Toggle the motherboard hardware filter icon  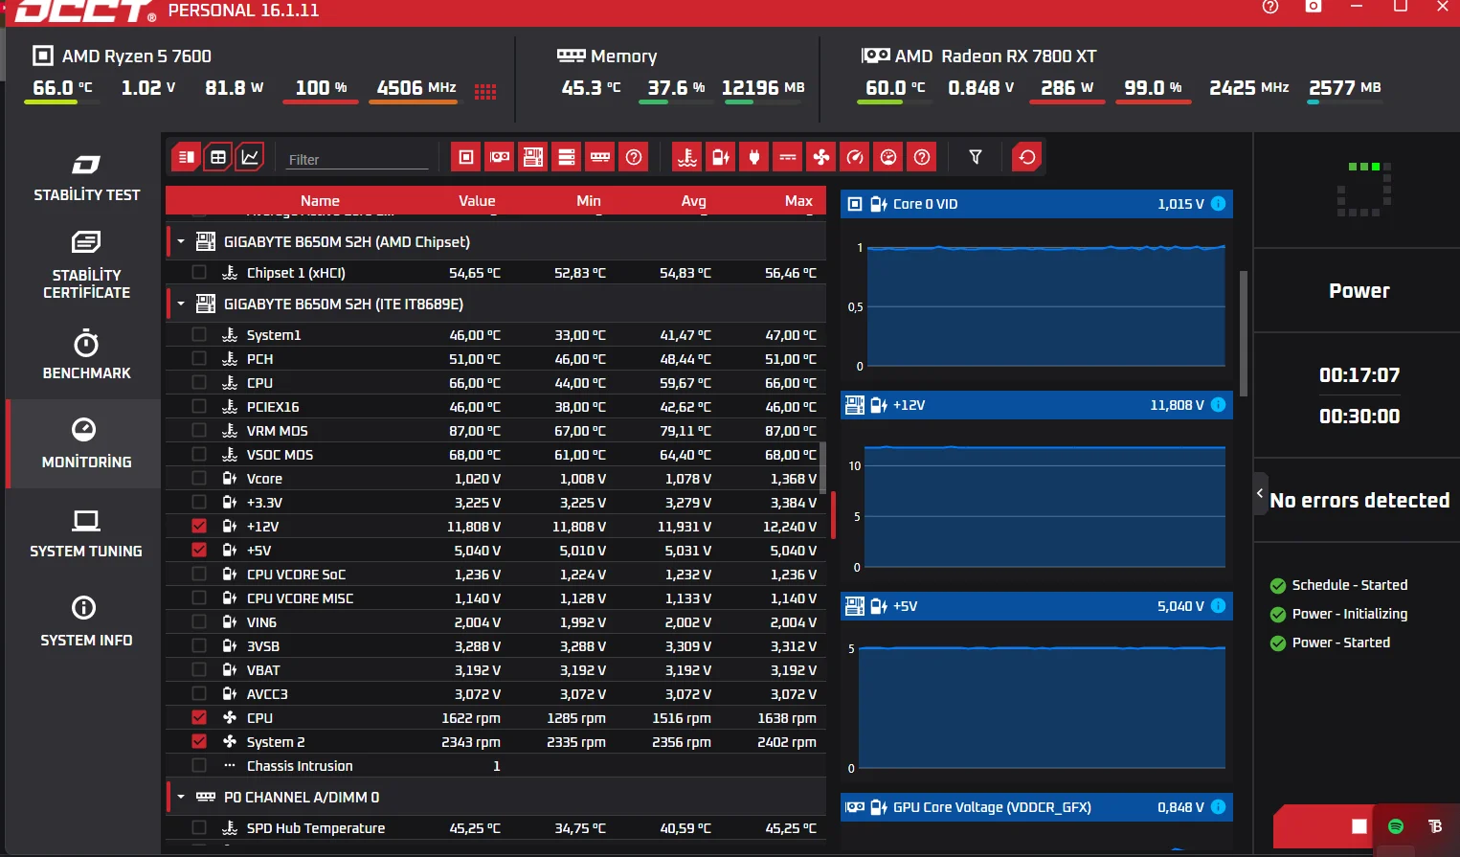533,157
